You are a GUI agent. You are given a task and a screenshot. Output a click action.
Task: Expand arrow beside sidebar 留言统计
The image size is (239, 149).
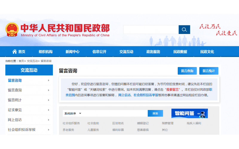click(49, 100)
